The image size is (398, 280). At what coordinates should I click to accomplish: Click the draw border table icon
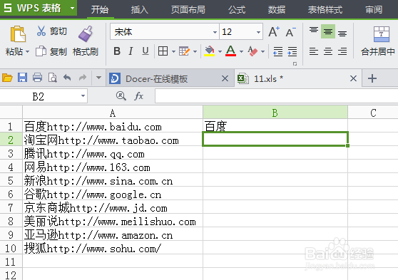[x=184, y=51]
